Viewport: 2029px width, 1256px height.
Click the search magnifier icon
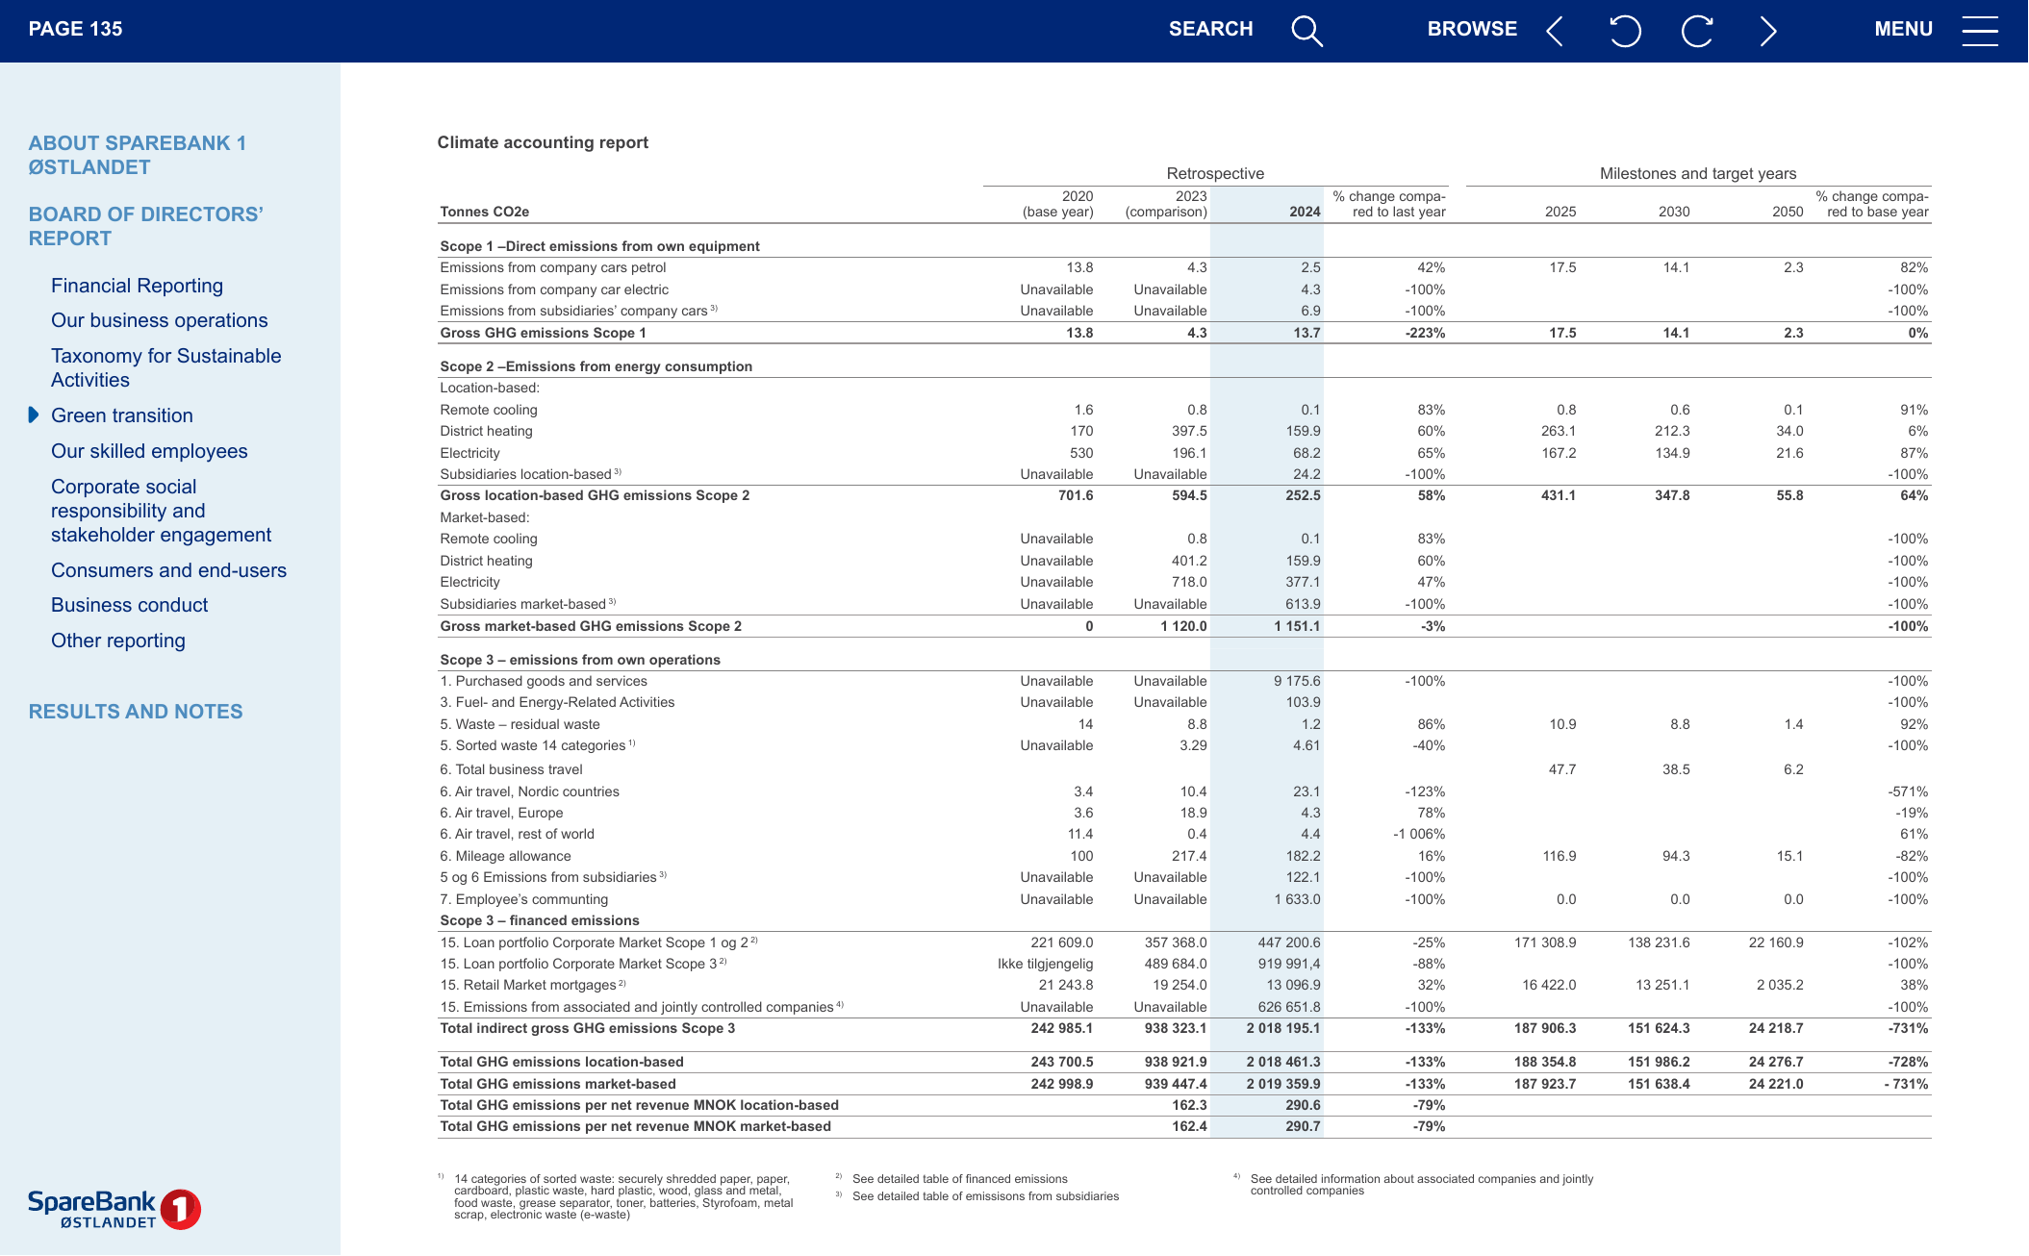pyautogui.click(x=1306, y=31)
